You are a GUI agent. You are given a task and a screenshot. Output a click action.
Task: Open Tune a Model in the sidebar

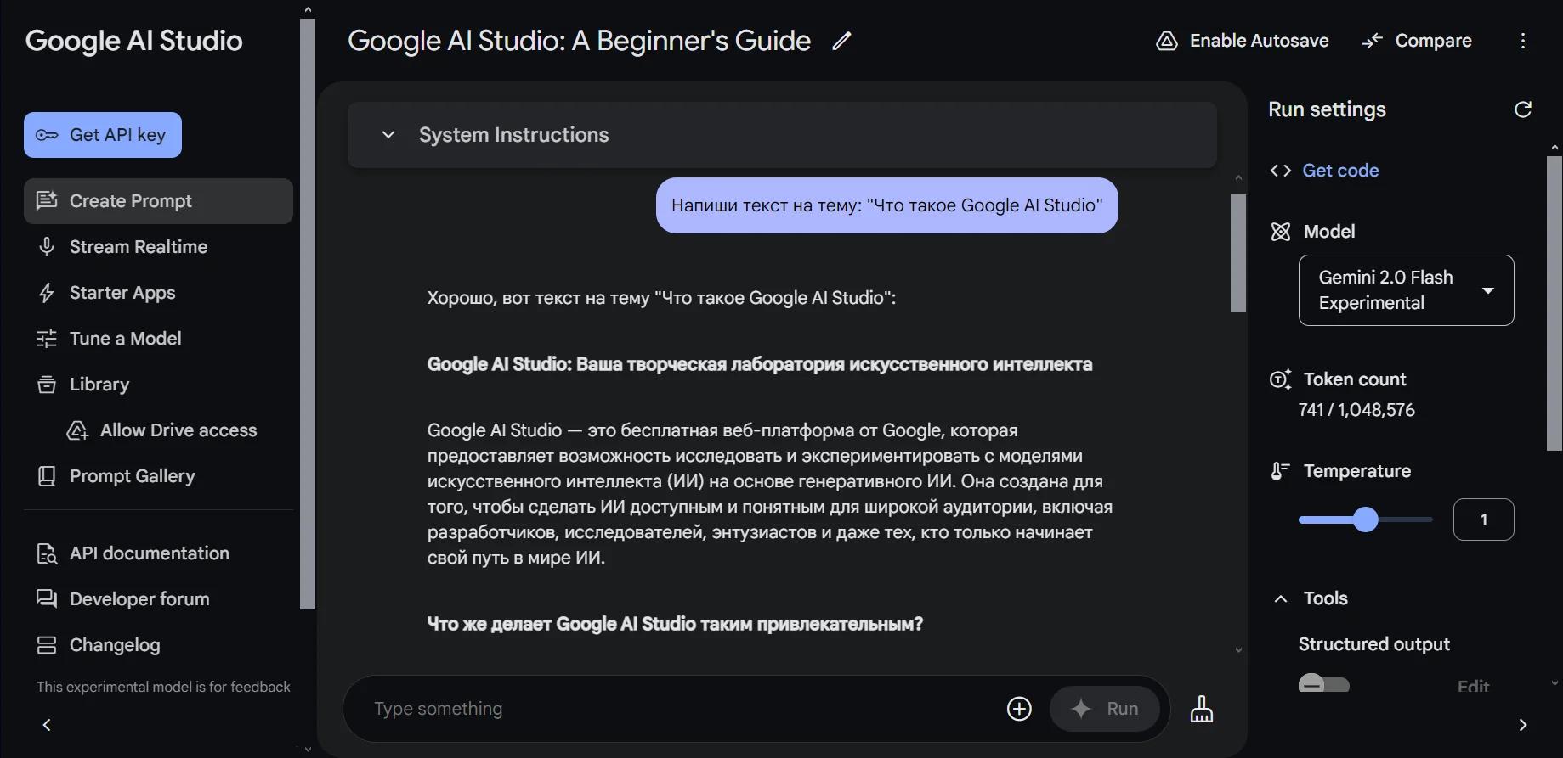pyautogui.click(x=158, y=339)
